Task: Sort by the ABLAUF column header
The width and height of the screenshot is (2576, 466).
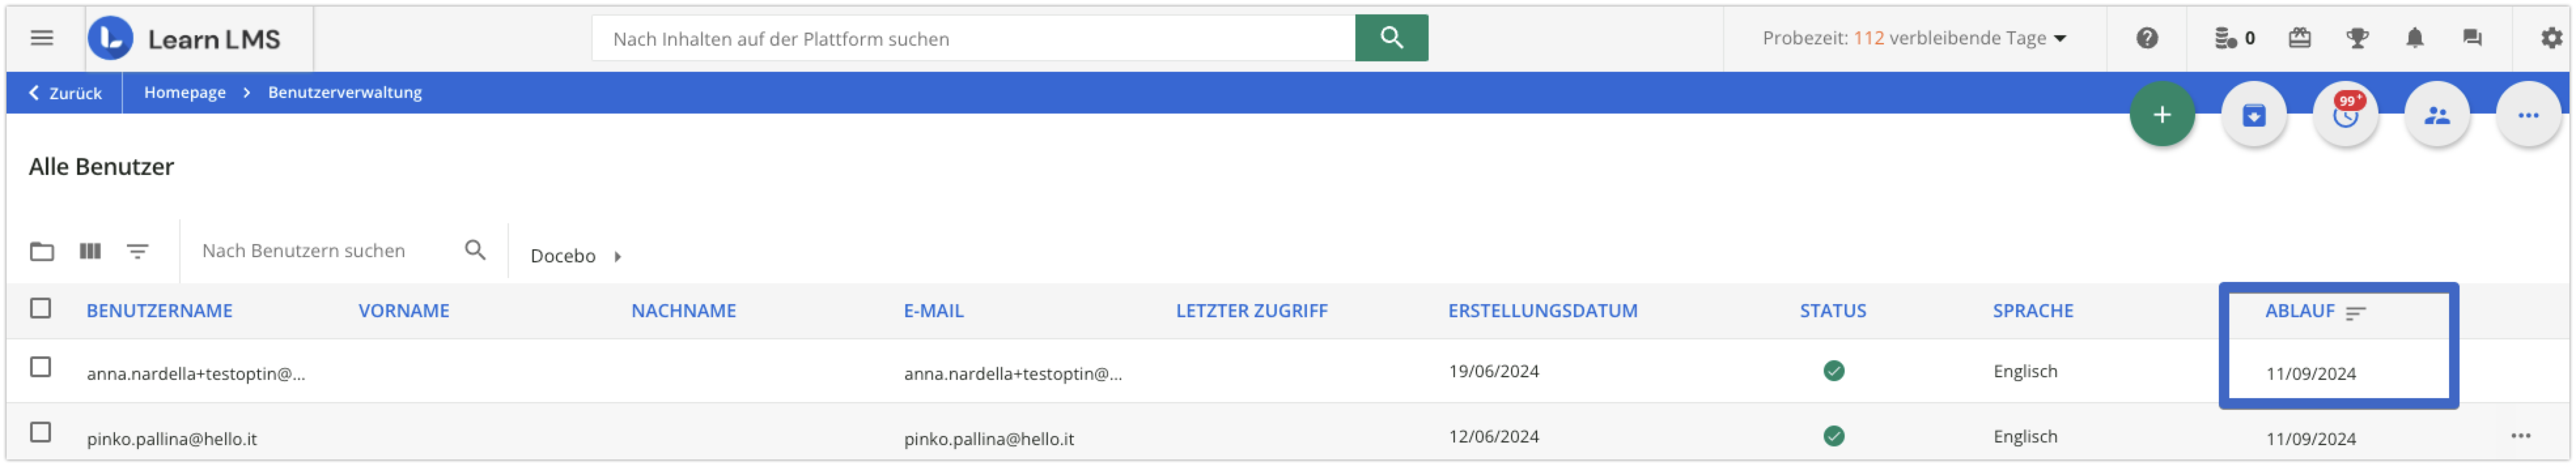Action: pos(2299,311)
